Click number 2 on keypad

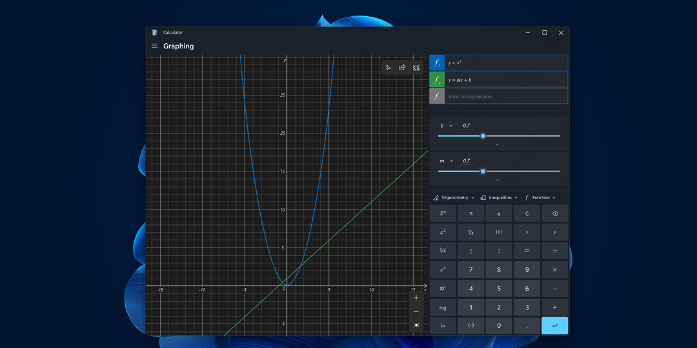(499, 307)
